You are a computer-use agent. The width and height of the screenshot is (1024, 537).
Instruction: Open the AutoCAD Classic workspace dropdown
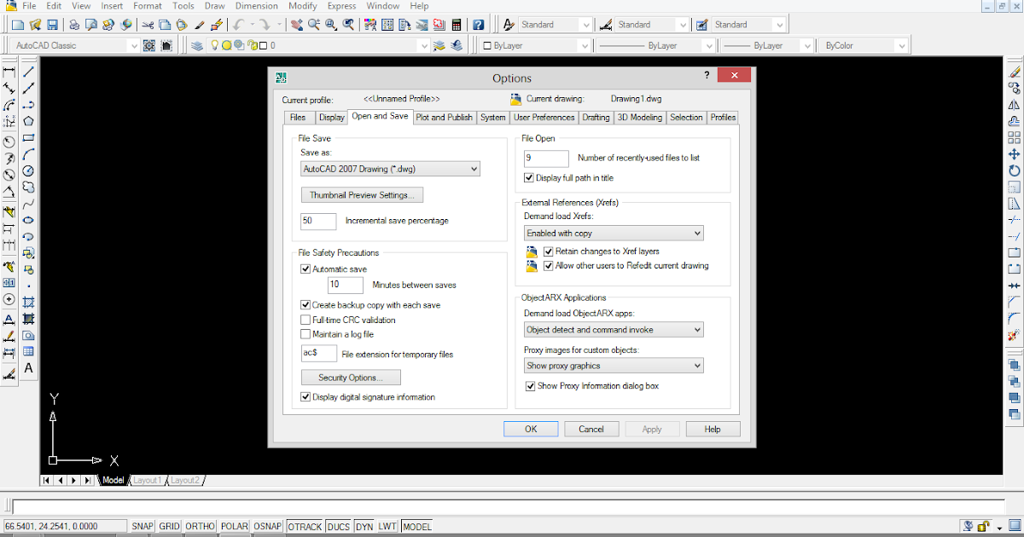(77, 45)
